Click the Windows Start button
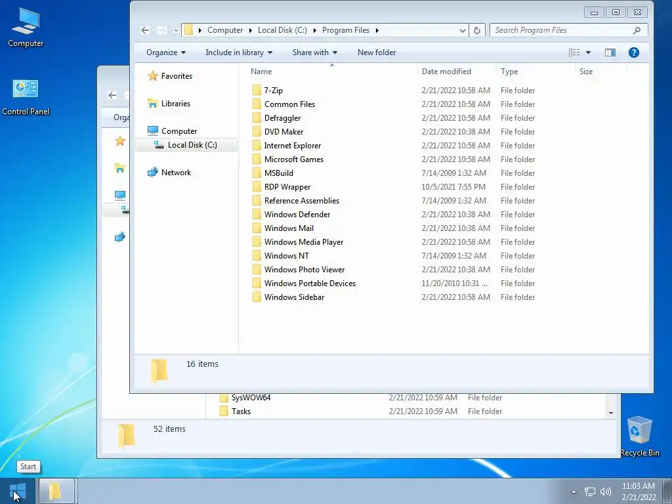This screenshot has height=504, width=672. point(17,491)
